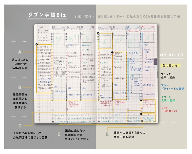Click the half-moon phase icon under 23 MON
Image resolution: width=192 pixels, height=154 pixels.
[x=64, y=30]
